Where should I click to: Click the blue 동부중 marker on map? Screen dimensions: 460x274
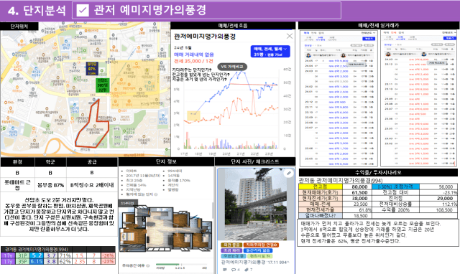click(92, 68)
